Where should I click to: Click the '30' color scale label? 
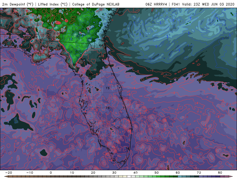pos(114,173)
